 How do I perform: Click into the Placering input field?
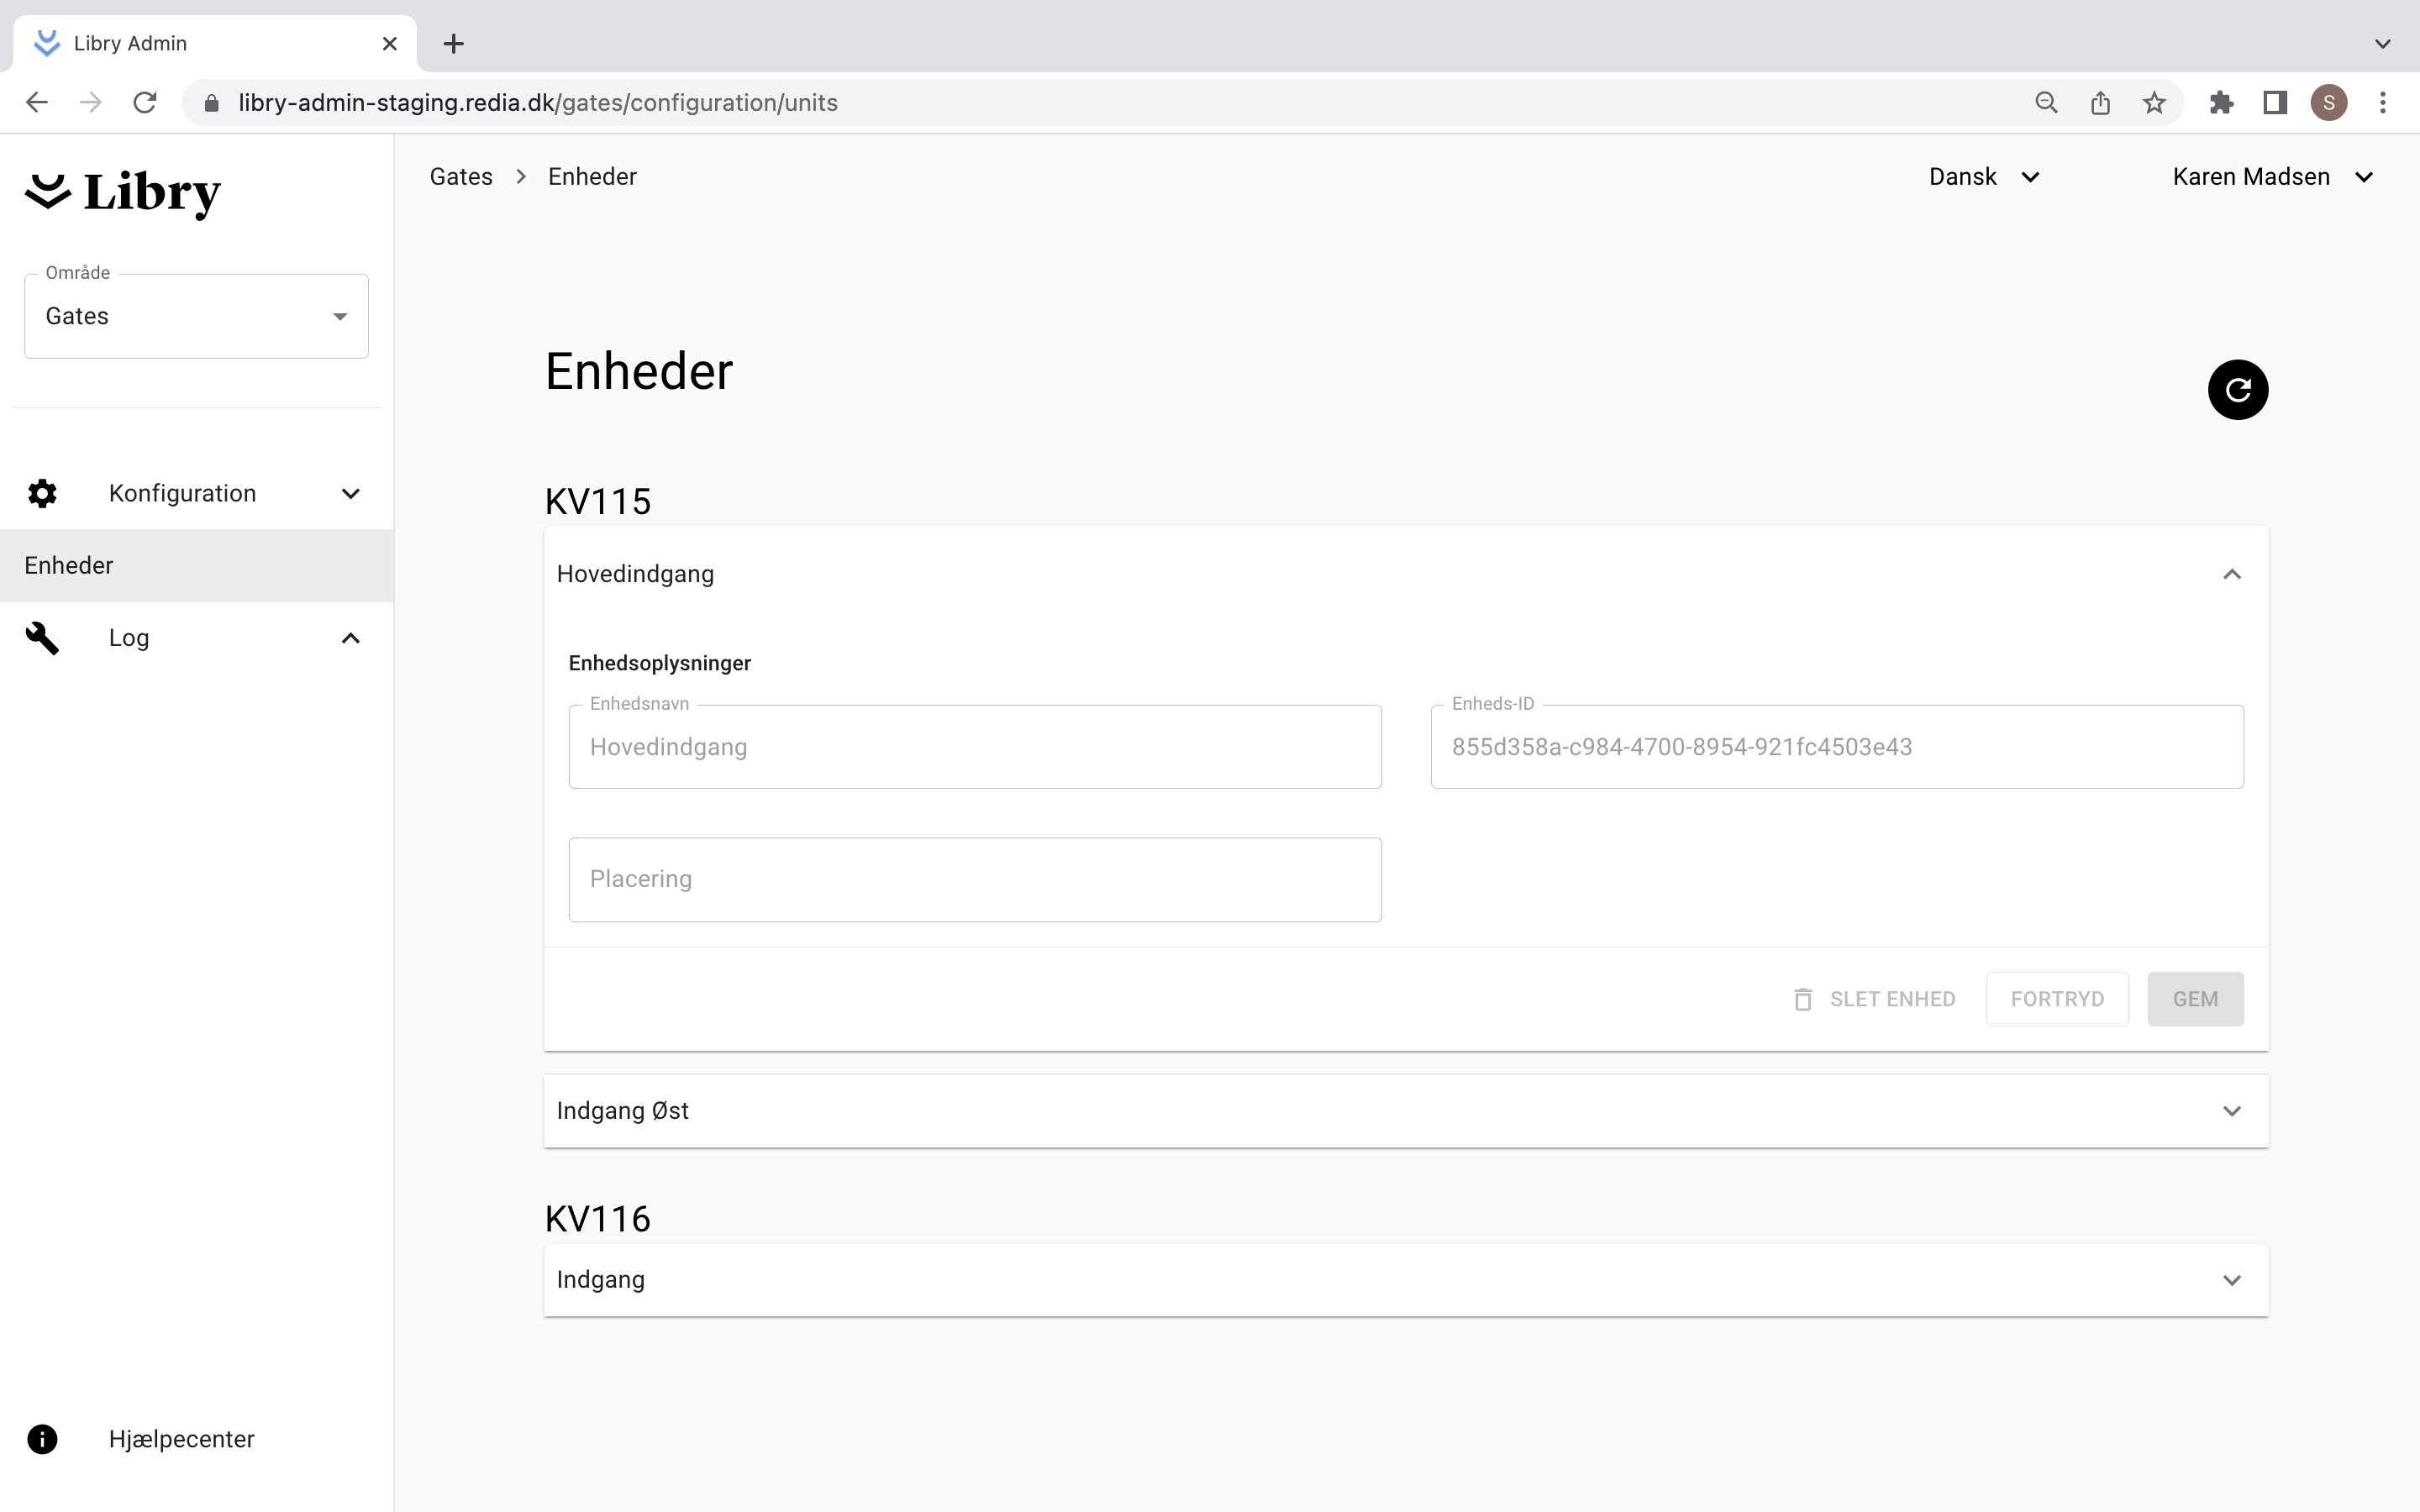pos(974,879)
